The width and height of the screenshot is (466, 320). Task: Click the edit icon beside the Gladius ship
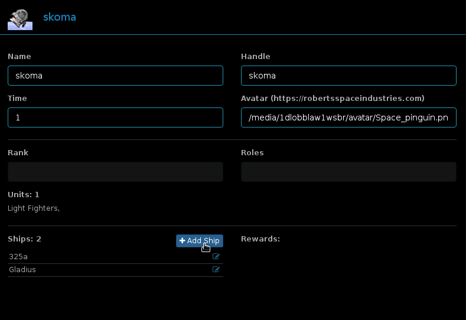(216, 270)
